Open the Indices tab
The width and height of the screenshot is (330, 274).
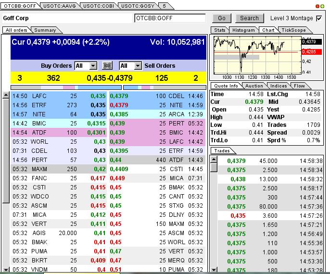[x=279, y=86]
